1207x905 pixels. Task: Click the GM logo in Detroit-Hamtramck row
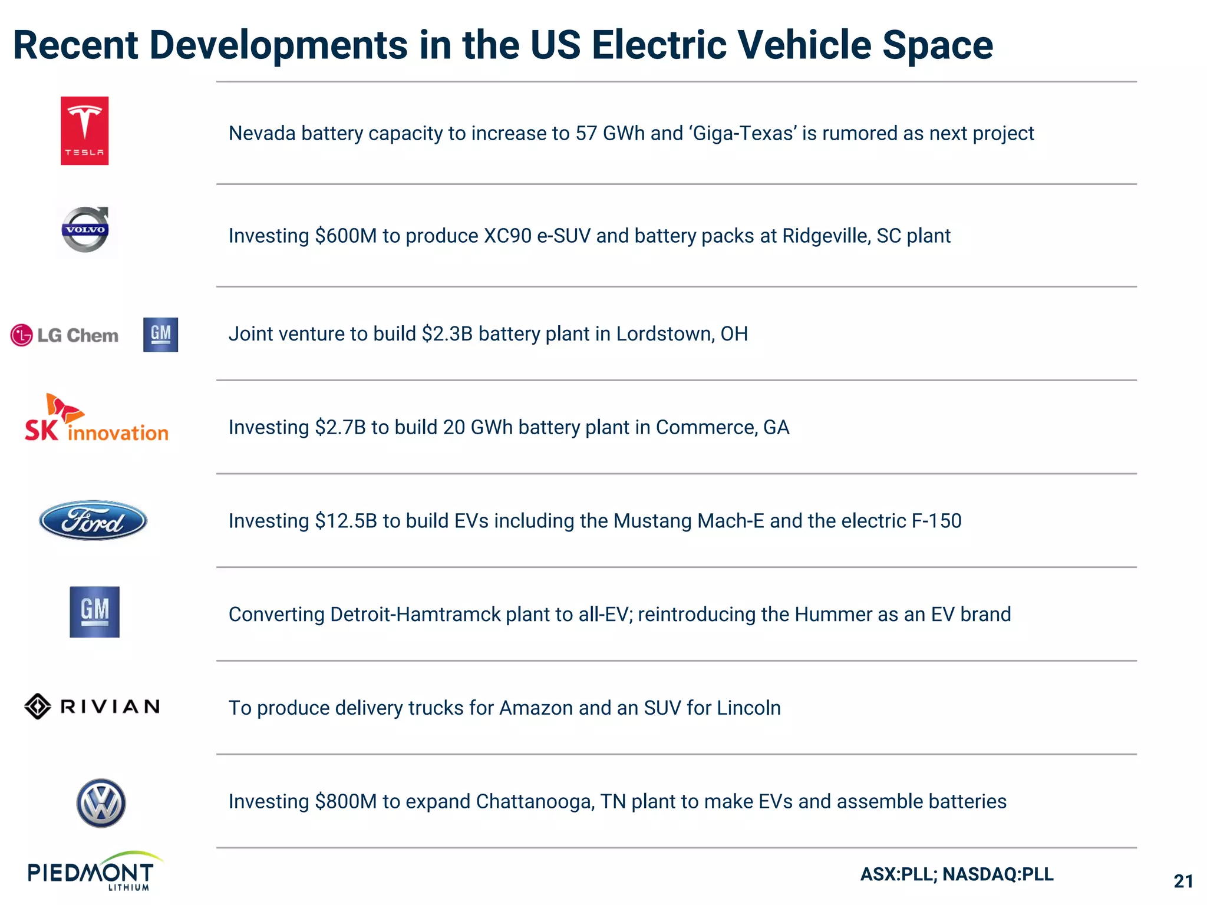coord(94,612)
